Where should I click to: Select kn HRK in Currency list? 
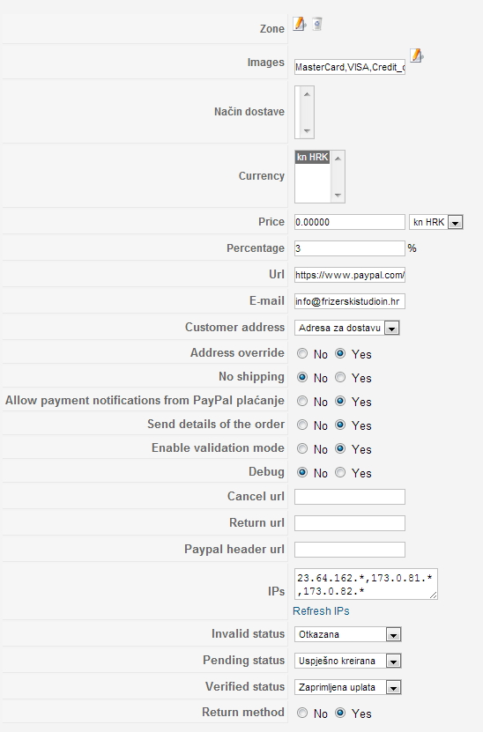pos(313,158)
